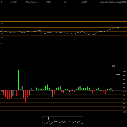
Task: Click the latest RSI value label beside the line
Action: 117,28
